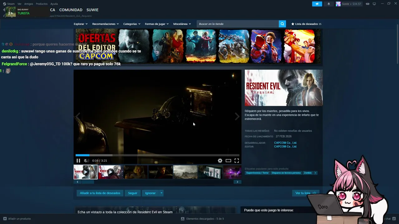Select Disparos en tercera persona tag
Image resolution: width=399 pixels, height=224 pixels.
tap(286, 173)
